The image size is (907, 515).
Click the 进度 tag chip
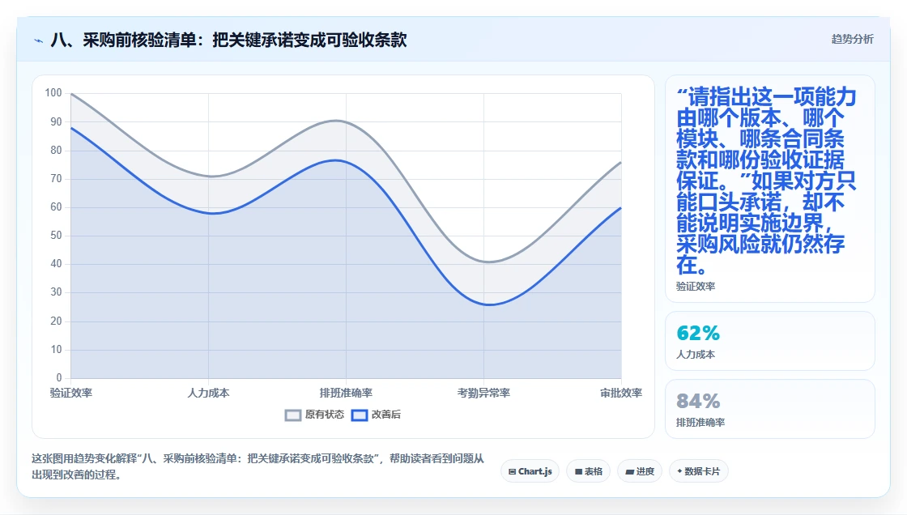(639, 471)
